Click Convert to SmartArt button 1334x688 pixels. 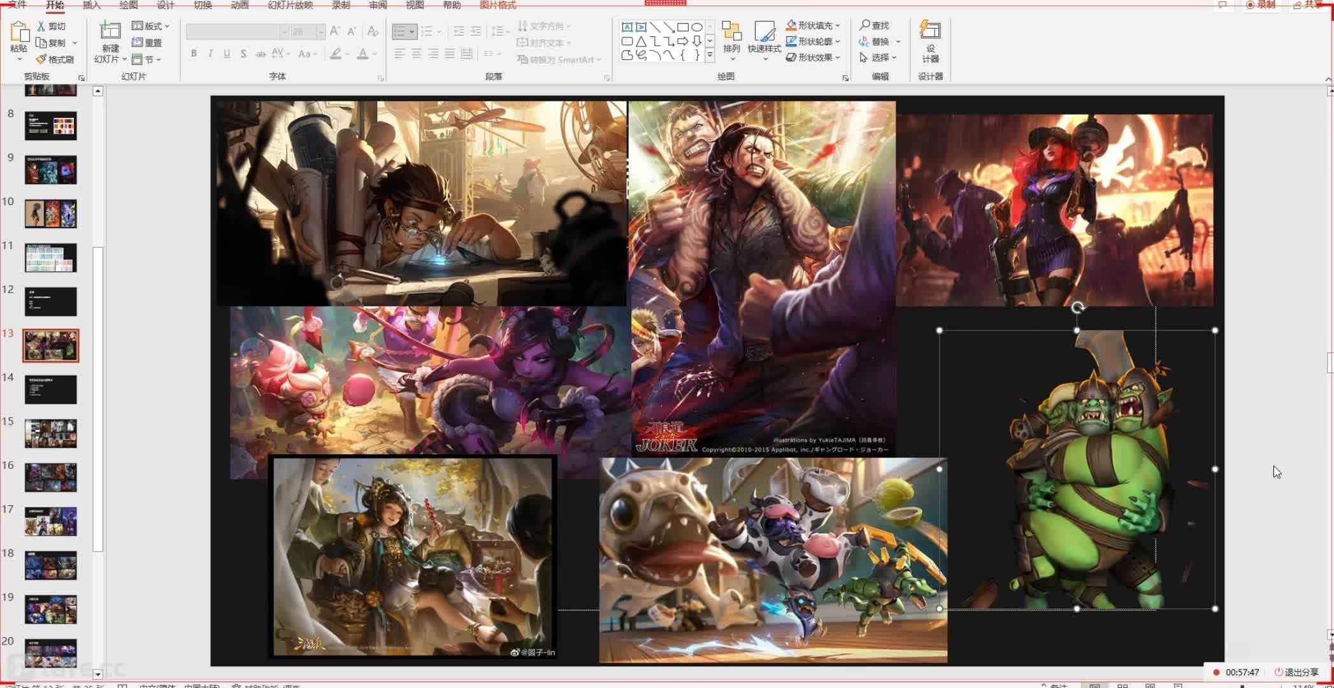[559, 59]
